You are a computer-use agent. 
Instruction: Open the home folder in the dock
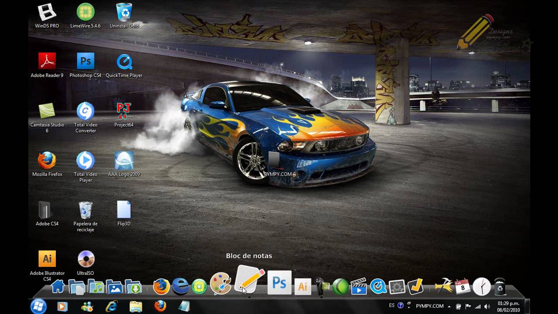(58, 287)
